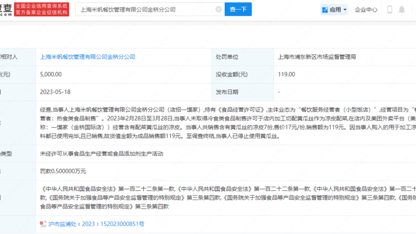
Task: Click the mobile phone icon in header
Action: coord(389,10)
